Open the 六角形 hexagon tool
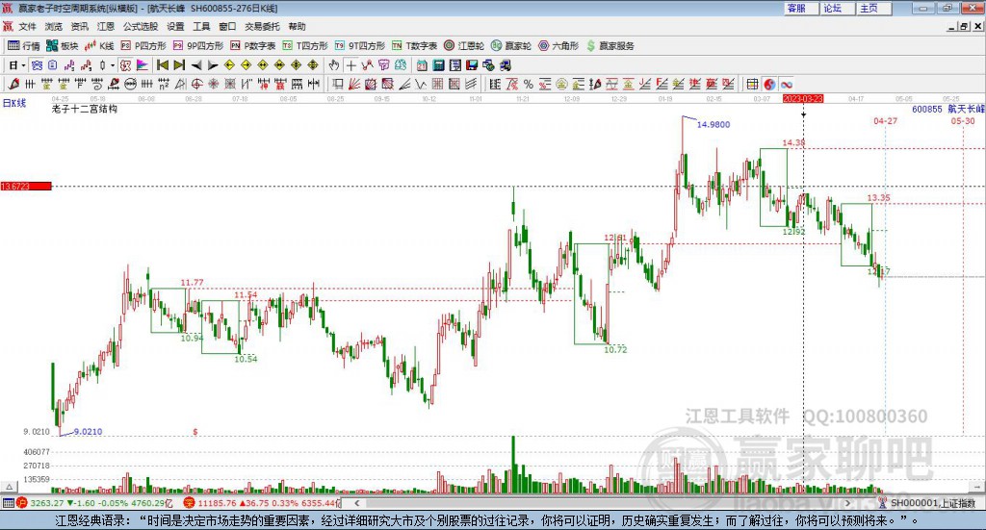Viewport: 986px width, 530px height. pyautogui.click(x=558, y=46)
